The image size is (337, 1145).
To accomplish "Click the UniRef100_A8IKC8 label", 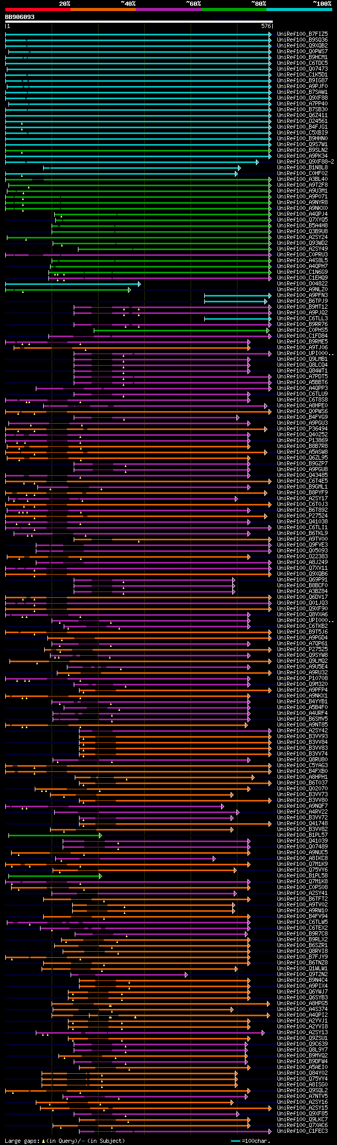I will [302, 858].
